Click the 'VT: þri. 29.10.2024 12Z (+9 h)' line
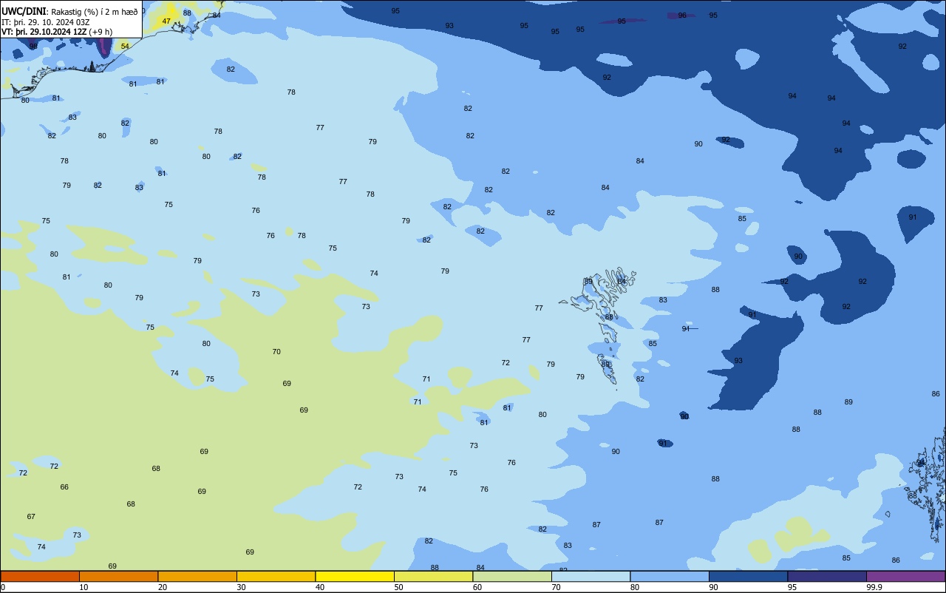Image resolution: width=946 pixels, height=593 pixels. [57, 32]
